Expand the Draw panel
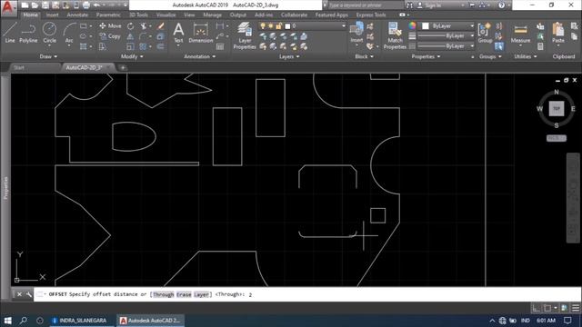The image size is (582, 327). [48, 56]
